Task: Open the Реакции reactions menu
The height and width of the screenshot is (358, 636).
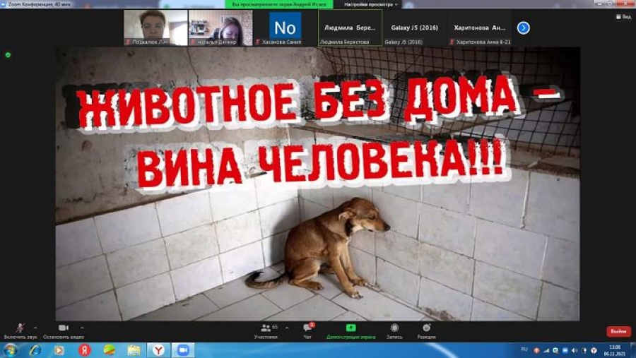Action: point(426,331)
